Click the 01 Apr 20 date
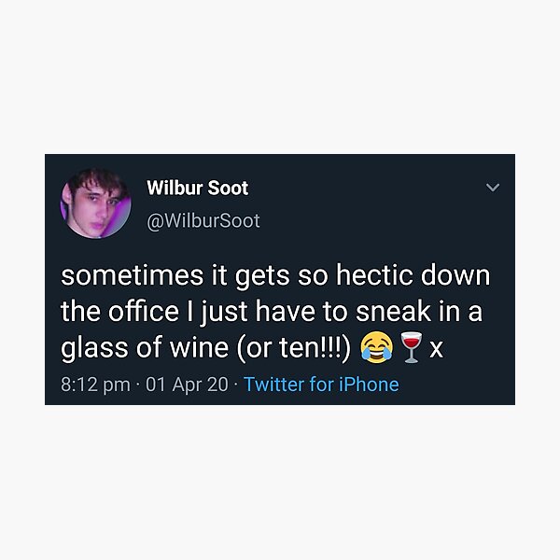560x560 pixels. [x=187, y=385]
